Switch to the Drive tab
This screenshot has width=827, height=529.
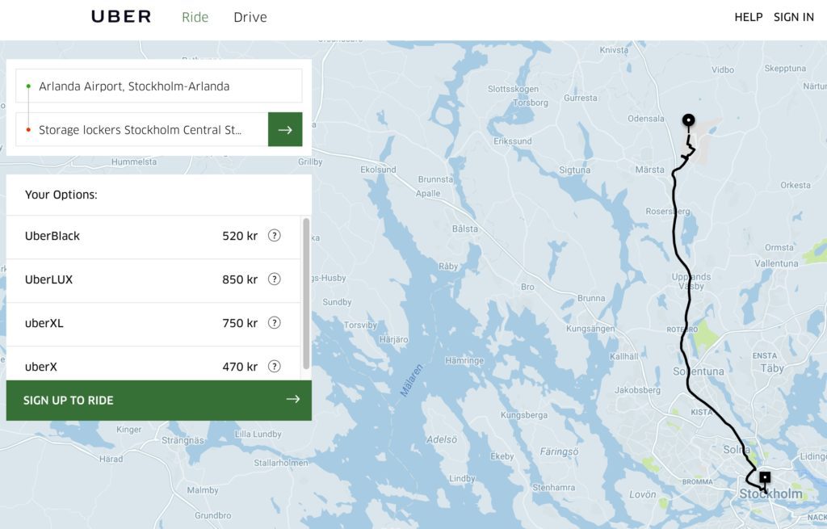(x=250, y=17)
